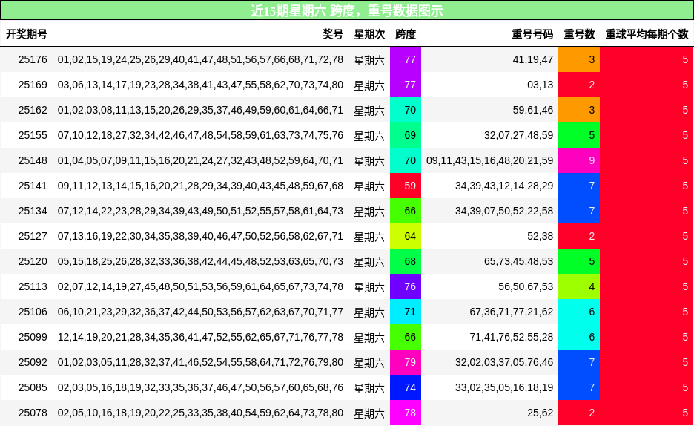Viewport: 694px width, 426px height.
Task: Select issue number 25106
Action: tap(33, 312)
